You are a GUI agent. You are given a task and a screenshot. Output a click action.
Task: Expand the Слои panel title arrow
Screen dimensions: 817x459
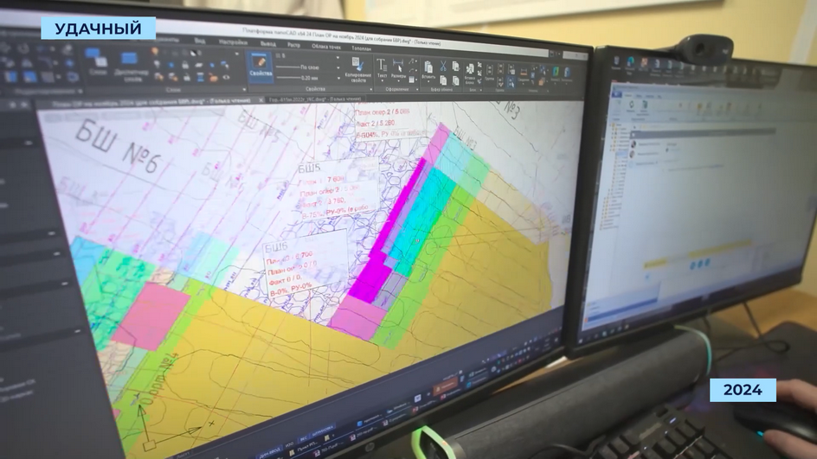(x=244, y=90)
